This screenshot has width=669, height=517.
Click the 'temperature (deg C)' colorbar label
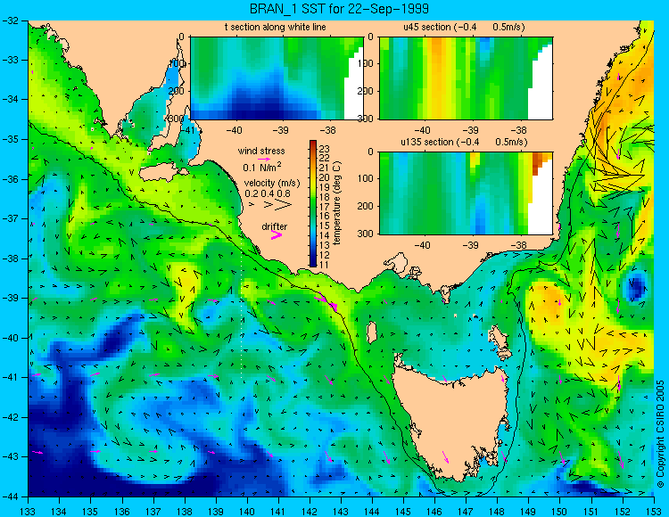[337, 203]
